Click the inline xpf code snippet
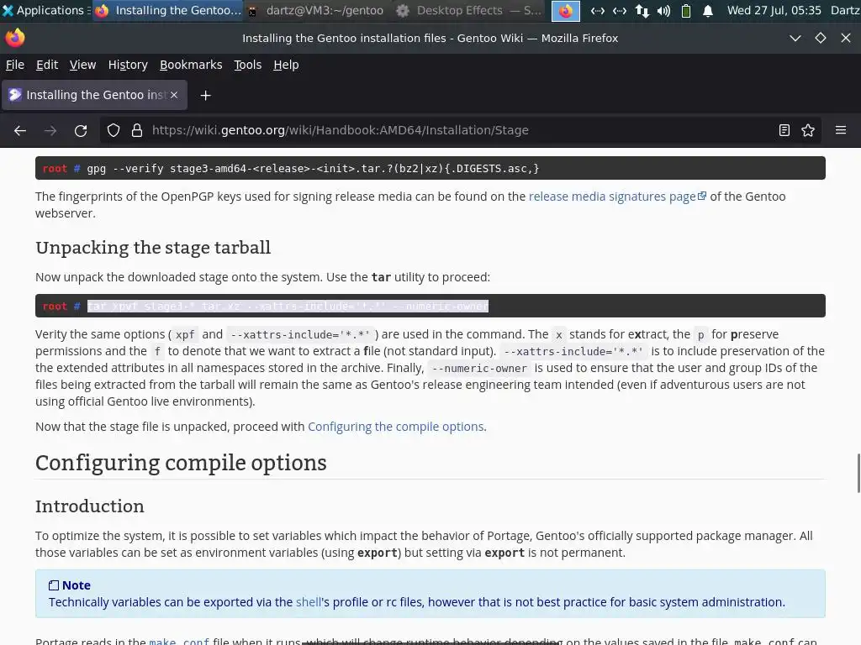 [185, 334]
